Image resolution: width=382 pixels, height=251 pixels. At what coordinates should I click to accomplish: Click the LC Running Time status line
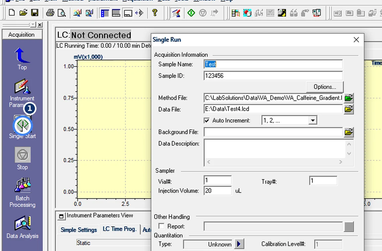104,46
